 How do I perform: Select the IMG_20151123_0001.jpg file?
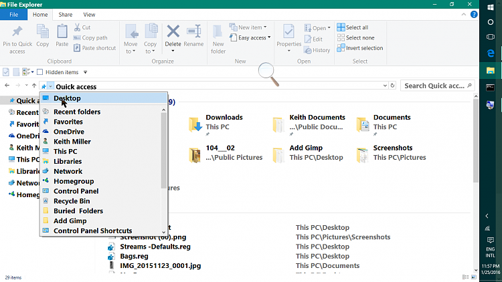(161, 266)
